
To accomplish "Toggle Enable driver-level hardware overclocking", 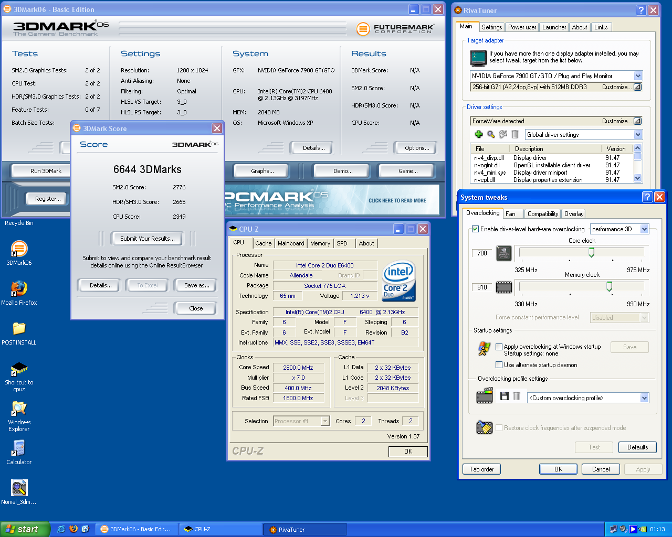I will point(476,229).
